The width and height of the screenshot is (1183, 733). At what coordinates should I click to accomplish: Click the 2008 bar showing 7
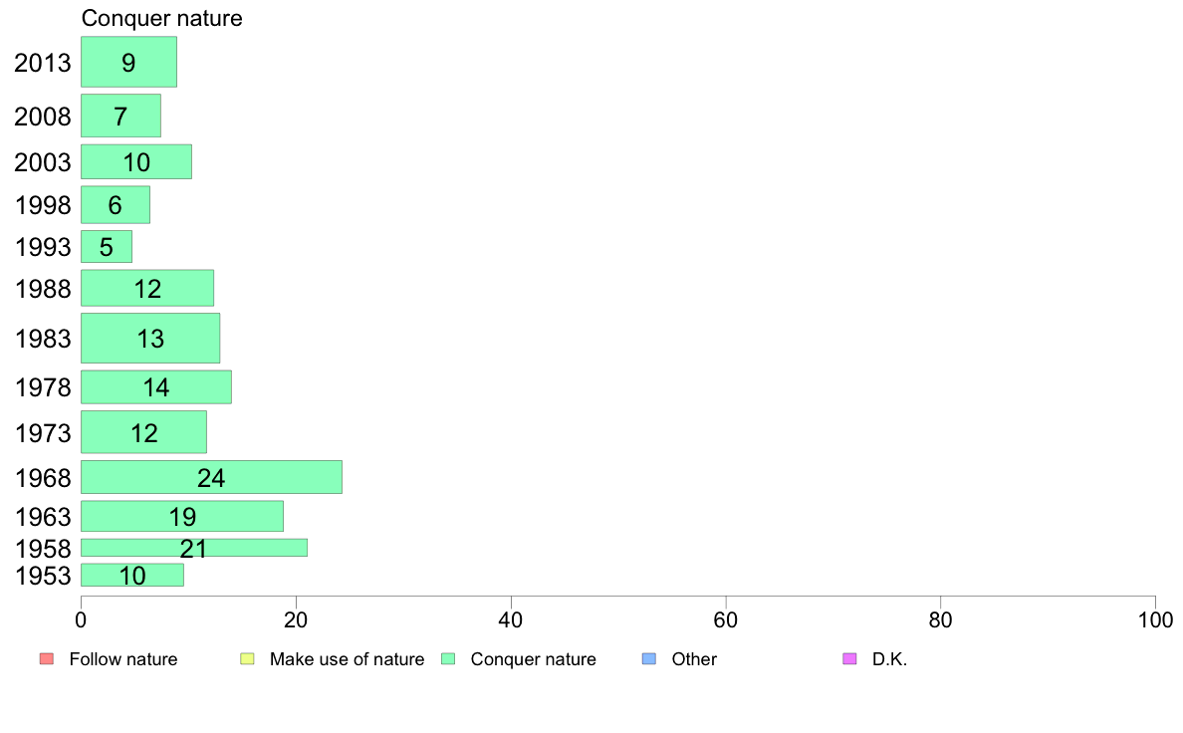pos(120,116)
